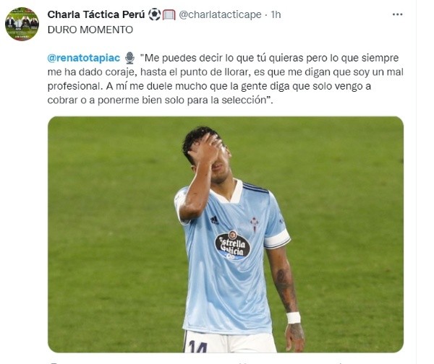The height and width of the screenshot is (364, 434).
Task: Click the number 14 on the shorts
Action: click(x=198, y=347)
